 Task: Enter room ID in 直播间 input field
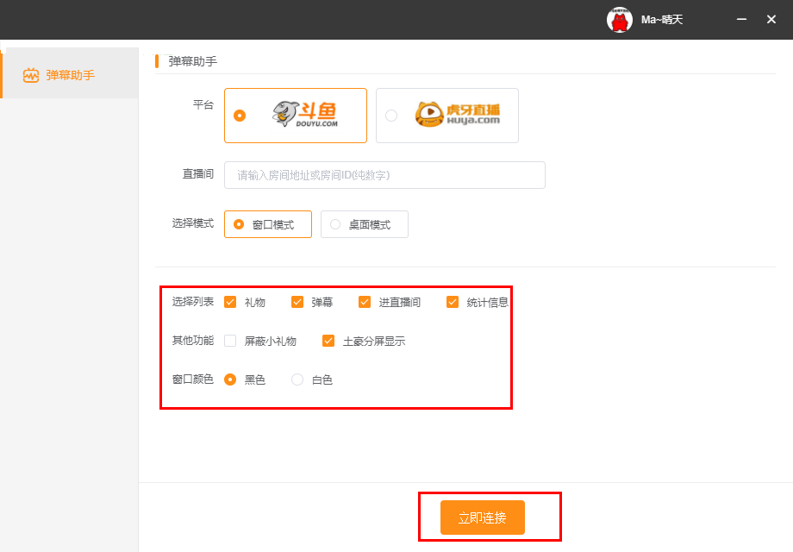tap(384, 175)
